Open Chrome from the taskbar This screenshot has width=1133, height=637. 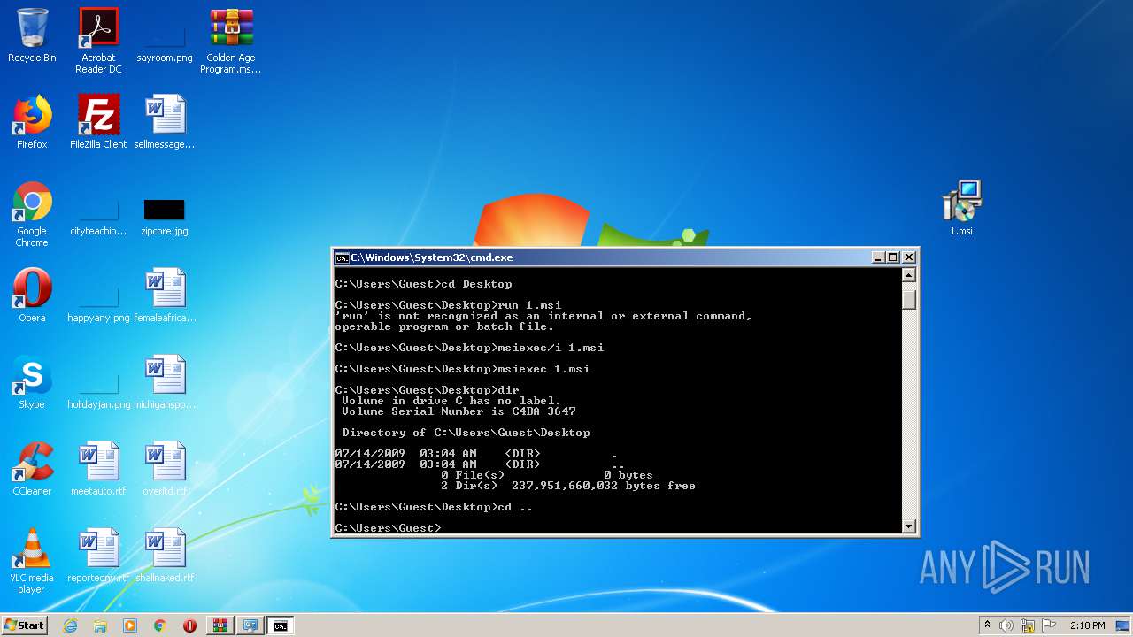[160, 625]
